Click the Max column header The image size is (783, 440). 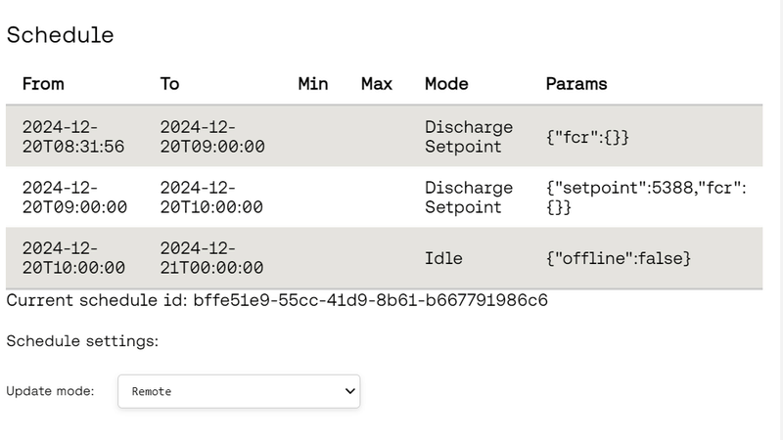click(376, 84)
